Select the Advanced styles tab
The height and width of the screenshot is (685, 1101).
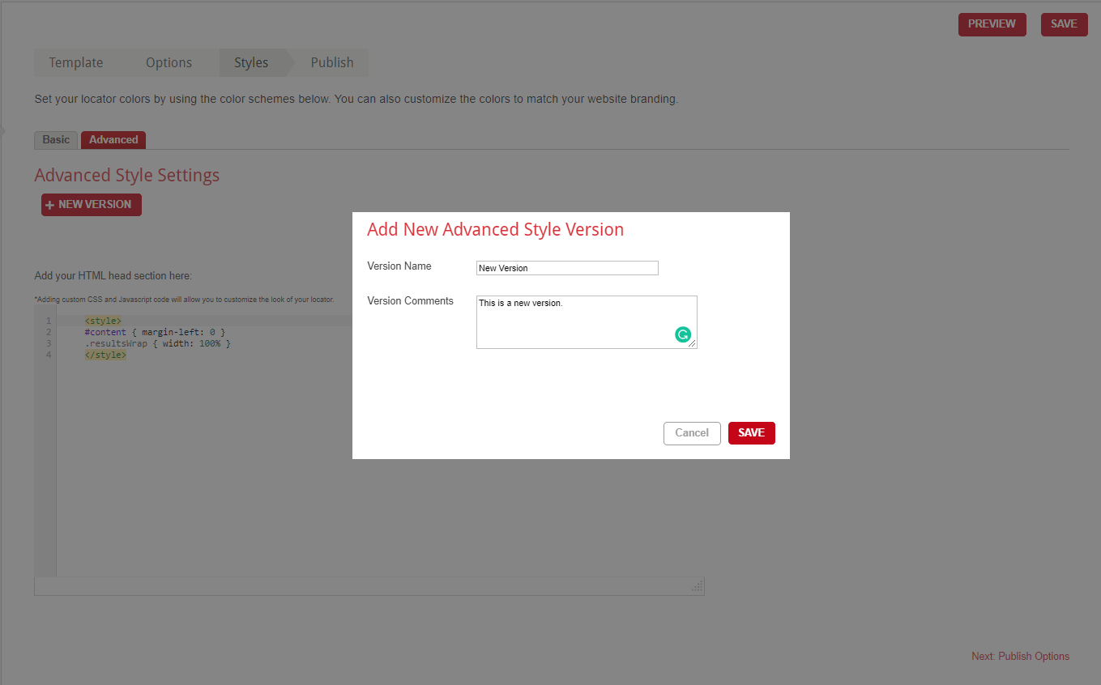[113, 140]
